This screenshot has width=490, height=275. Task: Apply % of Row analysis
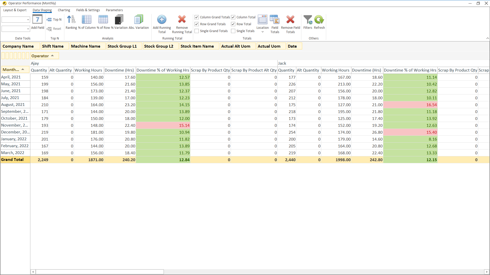(x=103, y=20)
